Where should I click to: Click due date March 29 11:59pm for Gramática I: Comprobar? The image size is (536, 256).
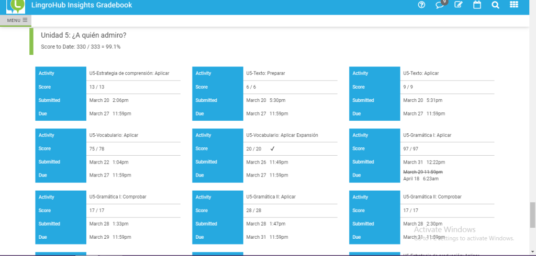coord(110,237)
